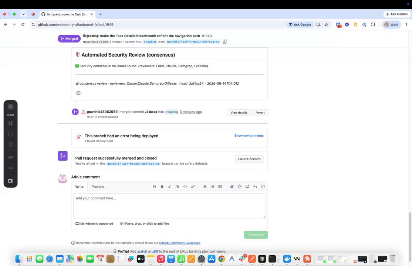Insert a heading with the H icon
The height and width of the screenshot is (266, 412).
pyautogui.click(x=154, y=187)
